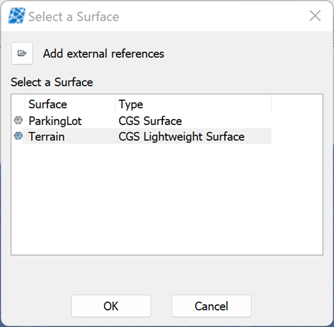Close the Select a Surface dialog
Image resolution: width=334 pixels, height=327 pixels.
(x=315, y=16)
